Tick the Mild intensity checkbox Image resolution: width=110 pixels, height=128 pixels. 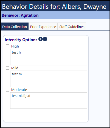[7, 68]
